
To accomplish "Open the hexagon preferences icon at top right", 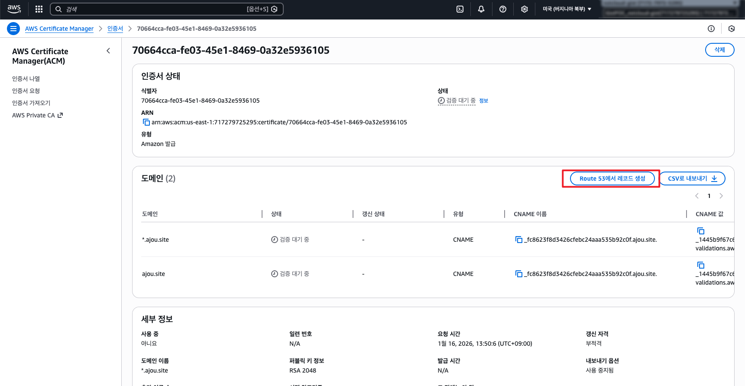I will pos(732,29).
